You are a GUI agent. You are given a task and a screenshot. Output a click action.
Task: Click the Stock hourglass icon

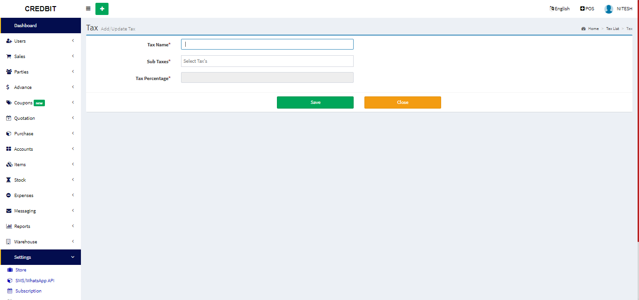(8, 180)
